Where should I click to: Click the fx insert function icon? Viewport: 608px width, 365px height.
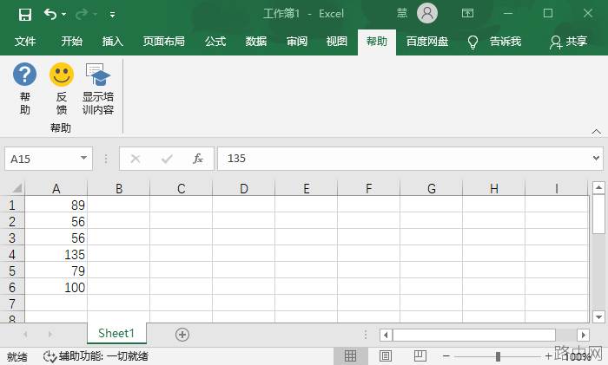198,159
